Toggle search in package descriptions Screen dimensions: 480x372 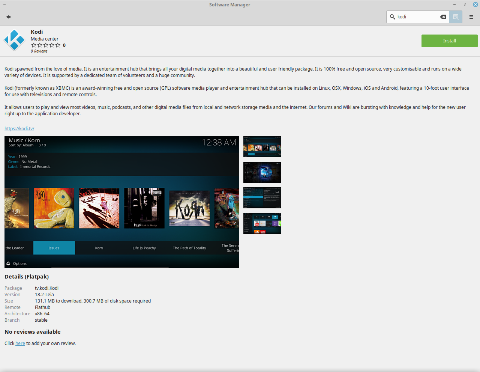[456, 17]
